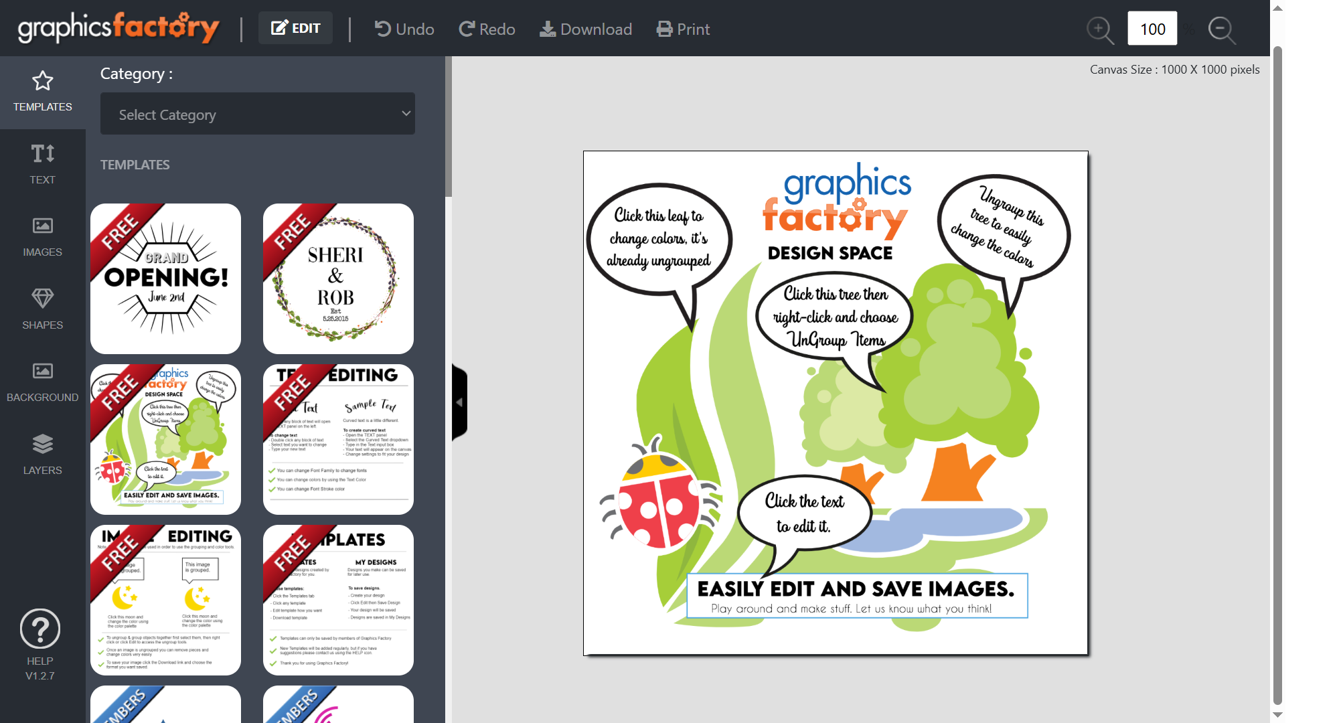This screenshot has height=723, width=1339.
Task: Undo the last action
Action: point(403,29)
